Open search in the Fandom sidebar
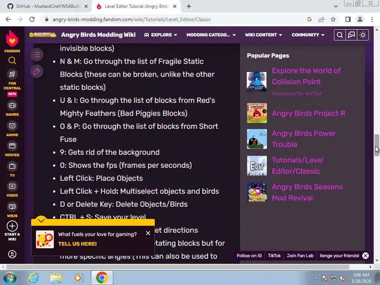The image size is (380, 285). [12, 60]
